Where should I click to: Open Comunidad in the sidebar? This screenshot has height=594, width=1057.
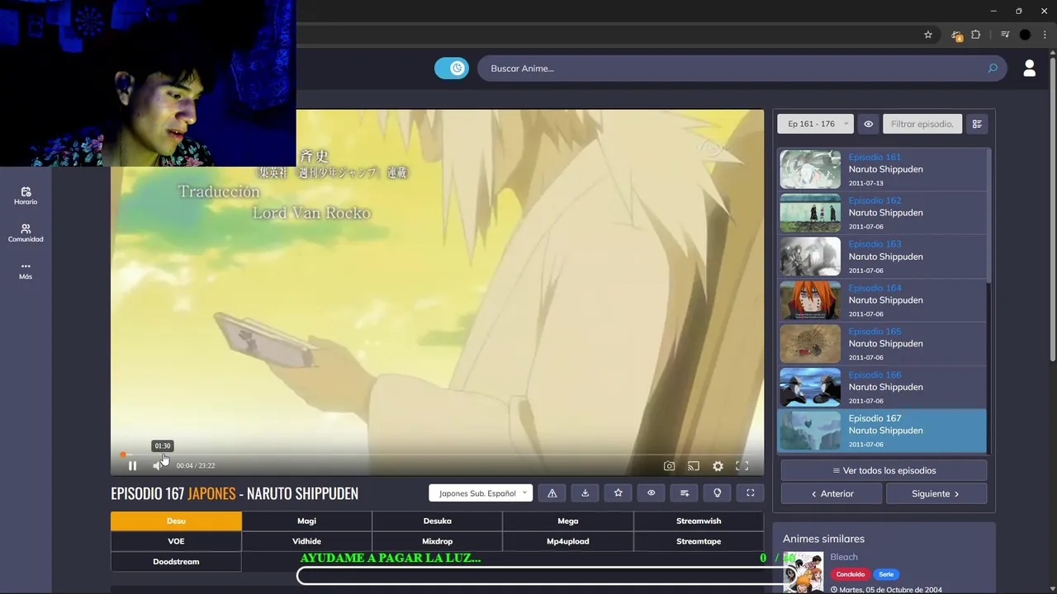26,233
